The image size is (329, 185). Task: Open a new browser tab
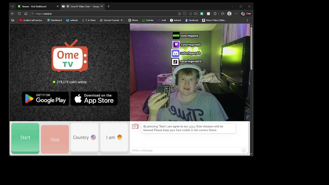click(108, 6)
